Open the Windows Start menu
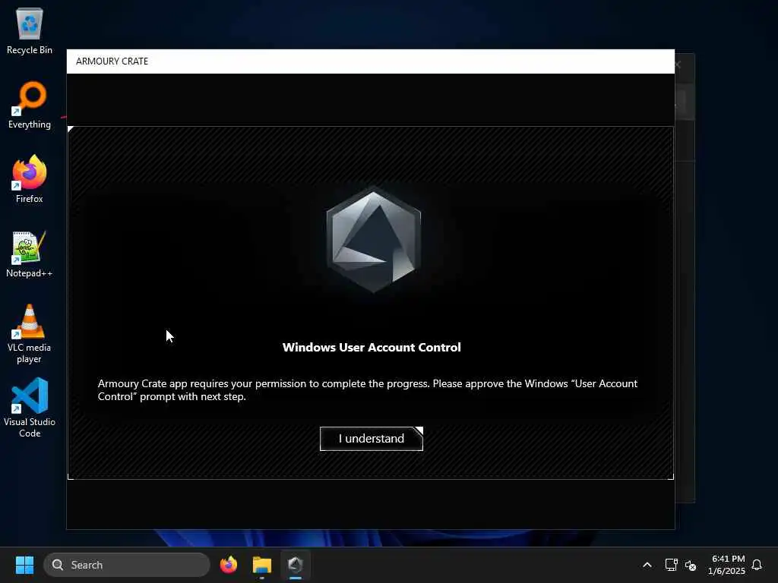This screenshot has width=778, height=583. [x=25, y=565]
